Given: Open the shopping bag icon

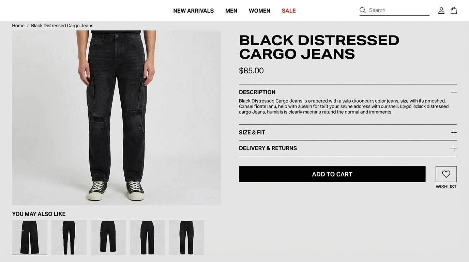Looking at the screenshot, I should click(454, 11).
